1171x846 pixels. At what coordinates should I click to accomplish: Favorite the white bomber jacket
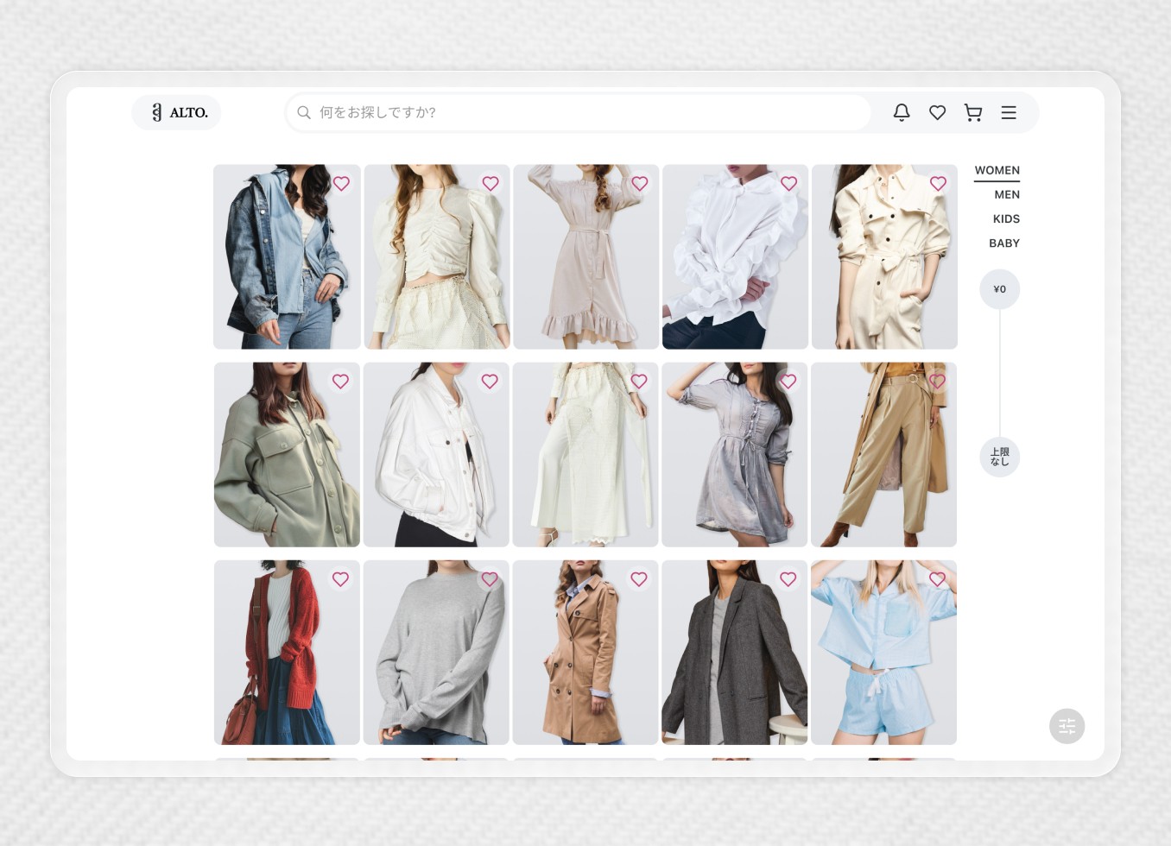click(x=490, y=382)
